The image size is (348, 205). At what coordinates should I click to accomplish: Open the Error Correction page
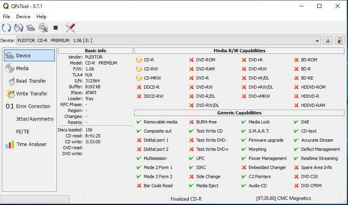(x=29, y=106)
